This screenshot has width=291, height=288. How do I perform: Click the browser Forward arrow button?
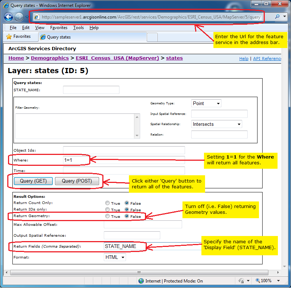click(x=19, y=17)
